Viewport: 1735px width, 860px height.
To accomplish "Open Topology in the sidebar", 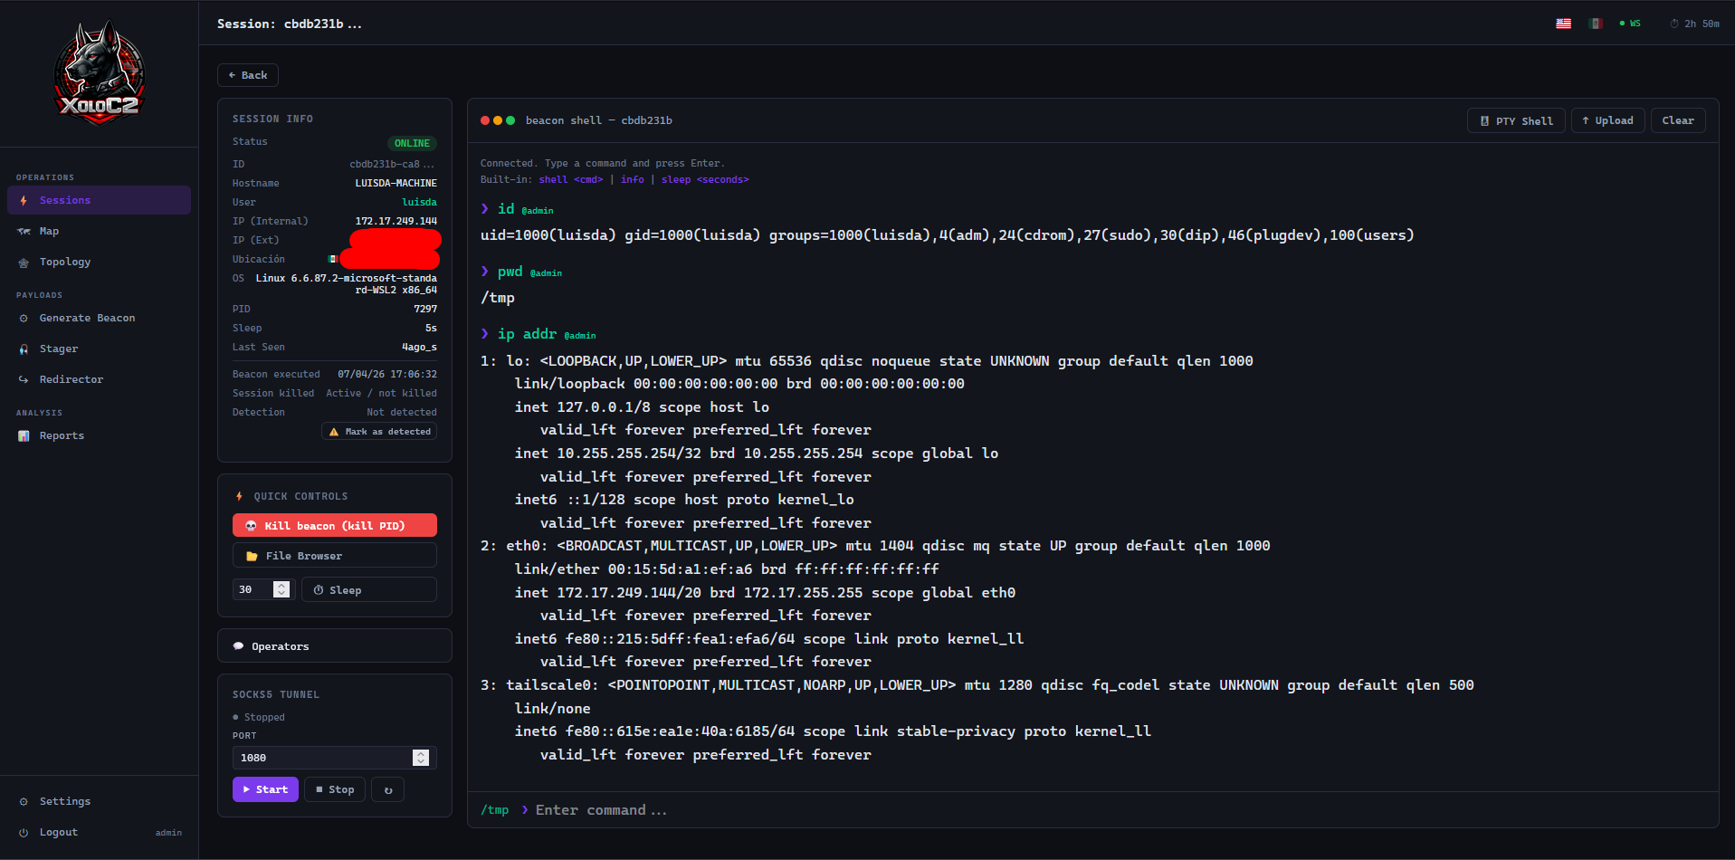I will pos(64,263).
